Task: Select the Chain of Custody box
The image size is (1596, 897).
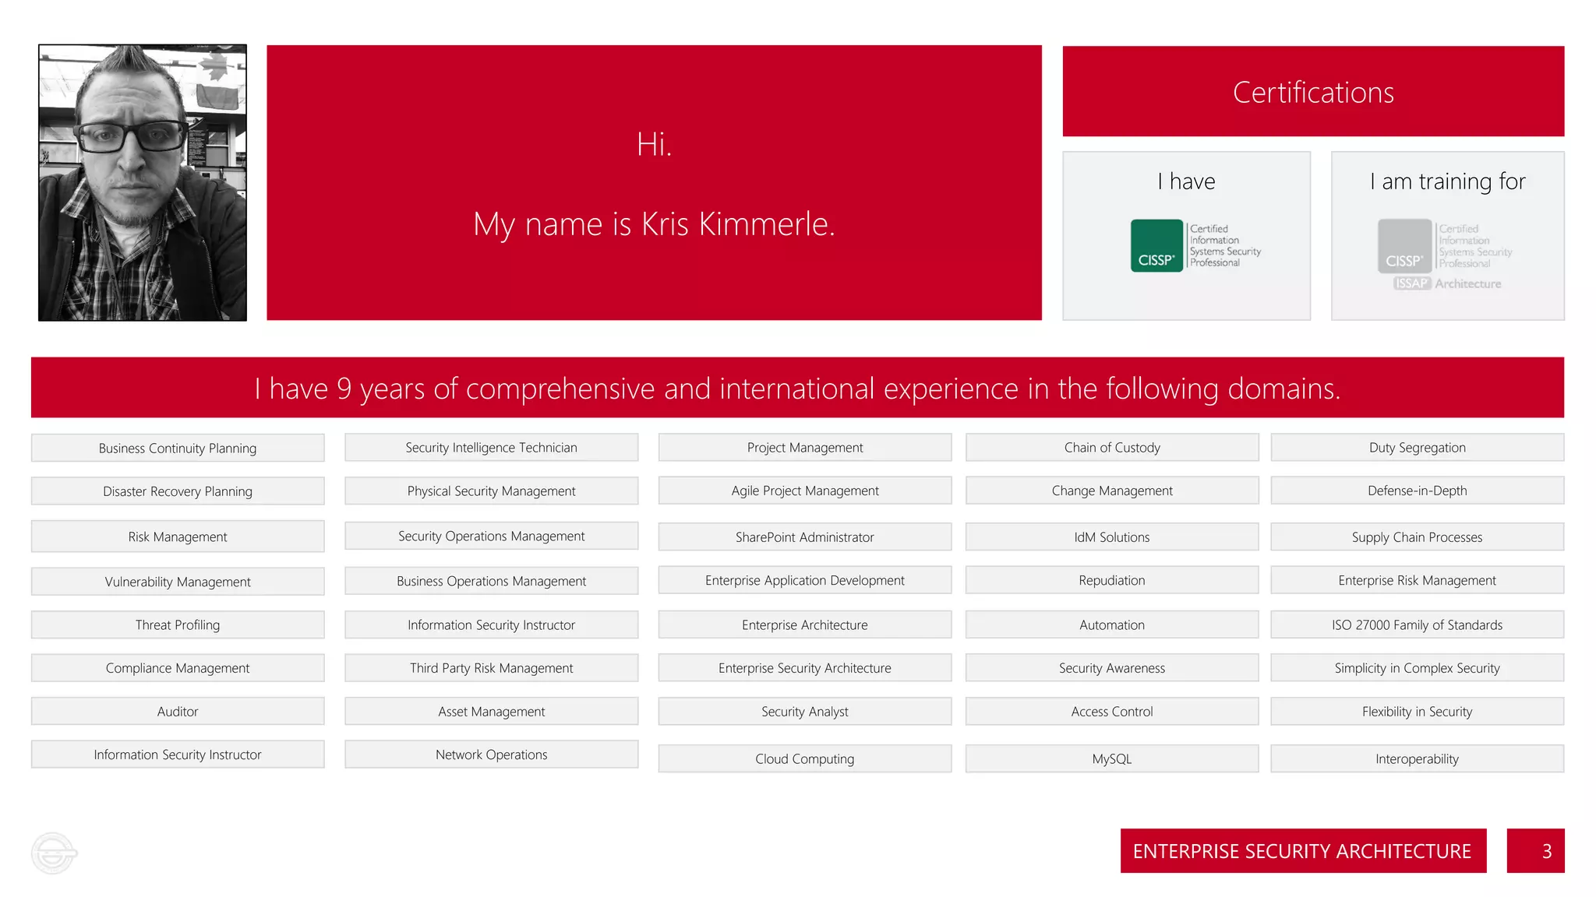Action: click(x=1112, y=448)
